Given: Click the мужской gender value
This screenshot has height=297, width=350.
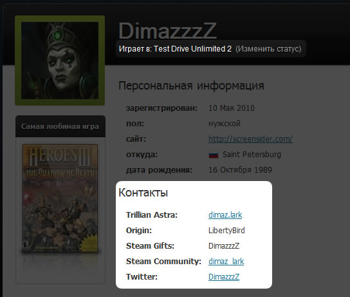Looking at the screenshot, I should pos(225,124).
